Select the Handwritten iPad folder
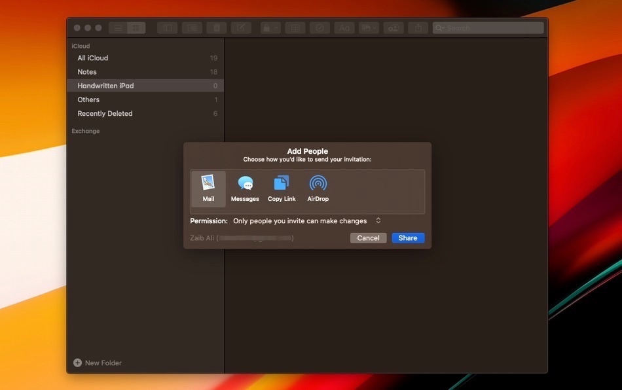Viewport: 622px width, 390px height. coord(145,86)
